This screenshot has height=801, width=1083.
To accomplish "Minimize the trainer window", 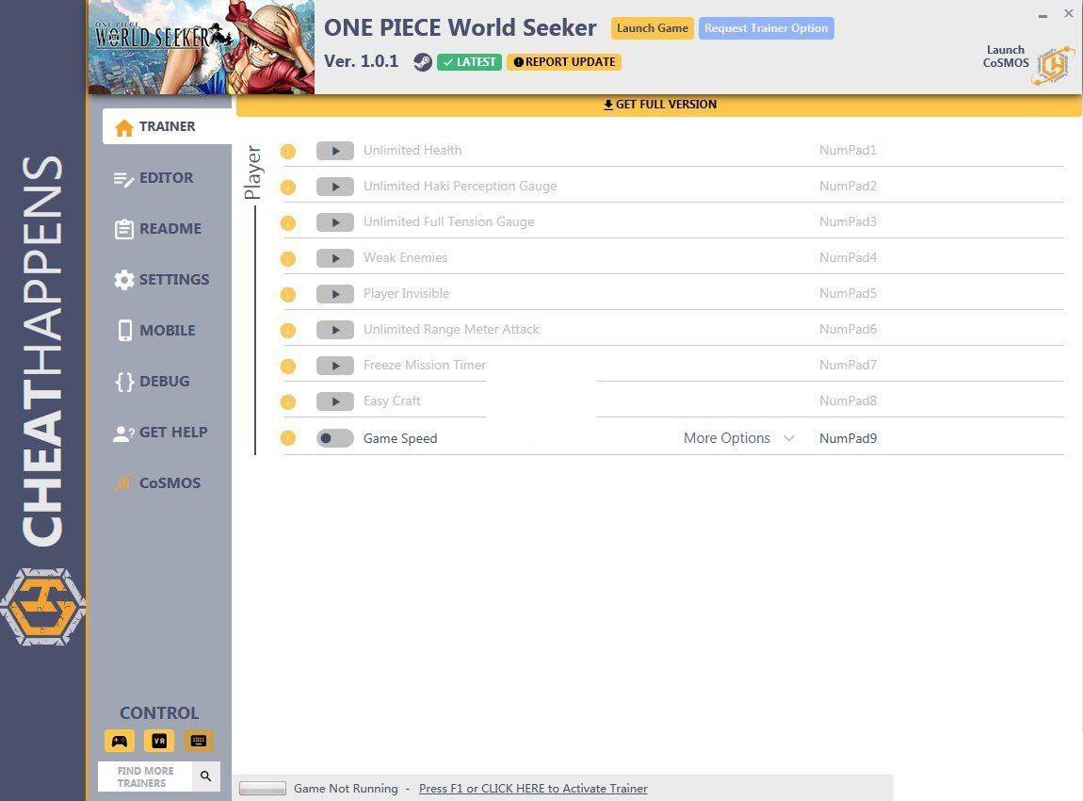I will [x=1043, y=15].
